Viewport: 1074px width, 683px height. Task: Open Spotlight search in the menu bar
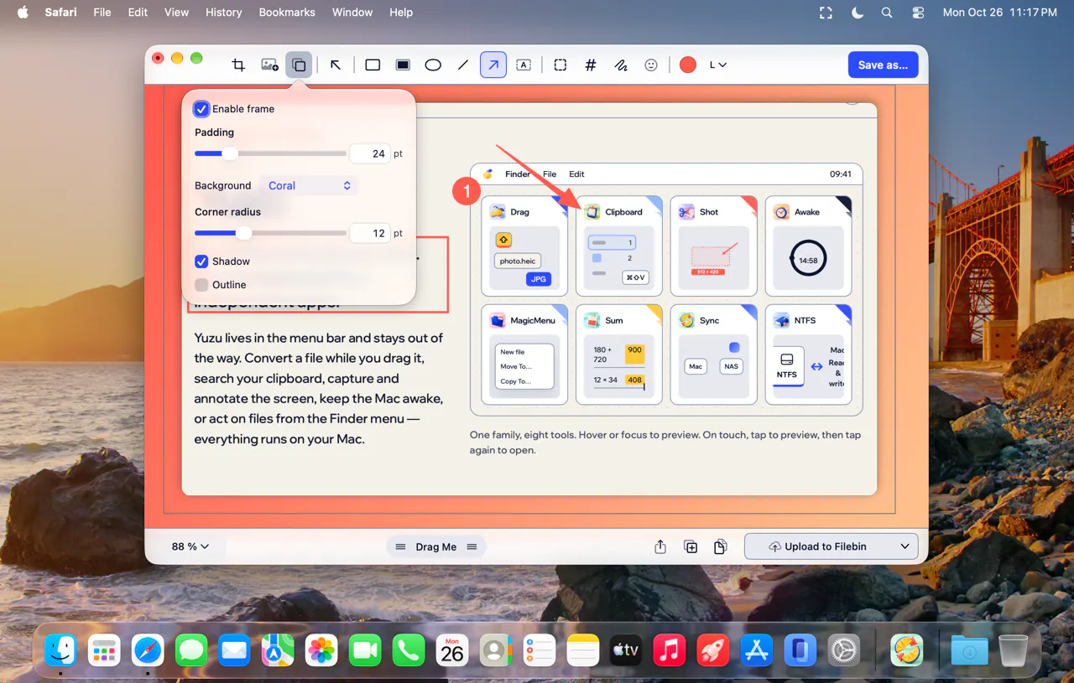coord(887,12)
